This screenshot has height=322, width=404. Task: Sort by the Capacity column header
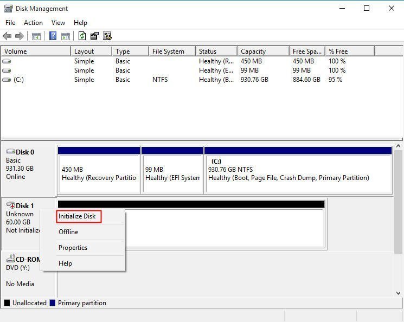[x=263, y=51]
